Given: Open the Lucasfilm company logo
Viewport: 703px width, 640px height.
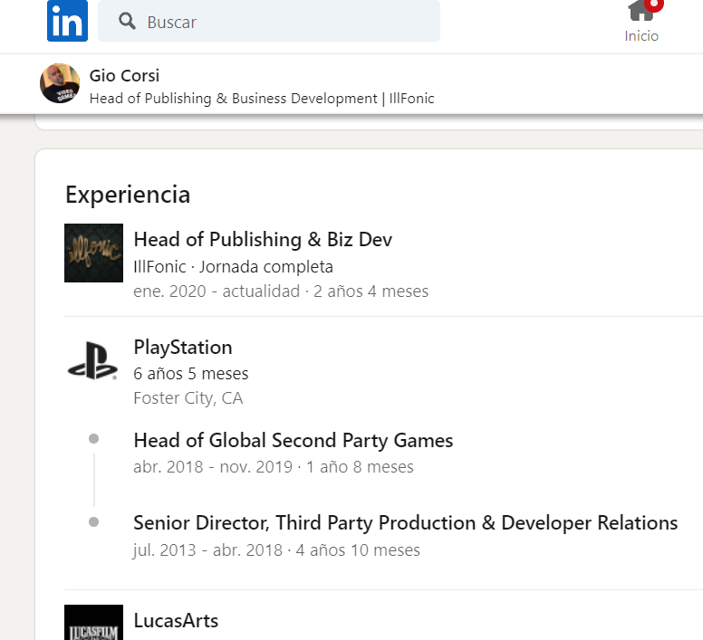Looking at the screenshot, I should 93,623.
